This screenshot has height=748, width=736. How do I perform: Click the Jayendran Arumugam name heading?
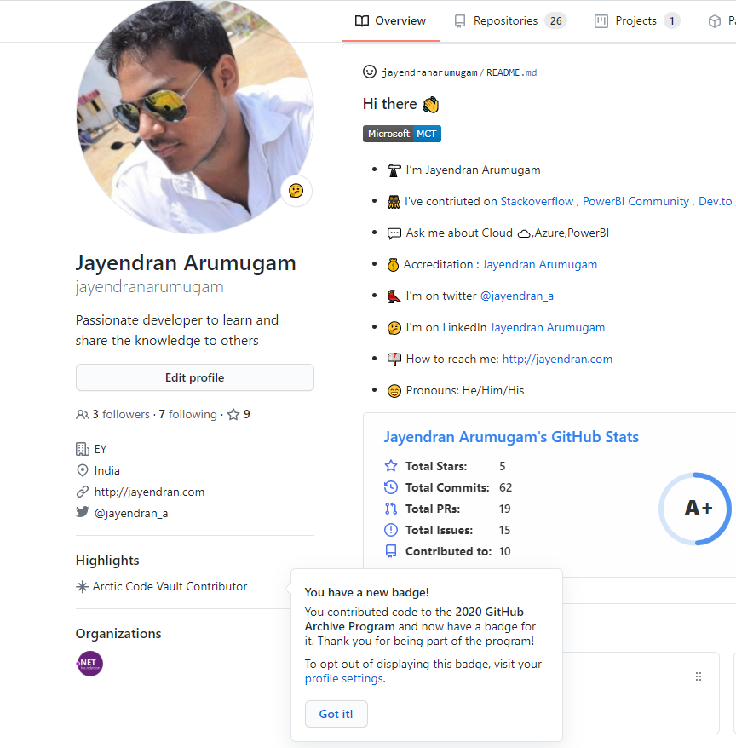click(x=186, y=263)
